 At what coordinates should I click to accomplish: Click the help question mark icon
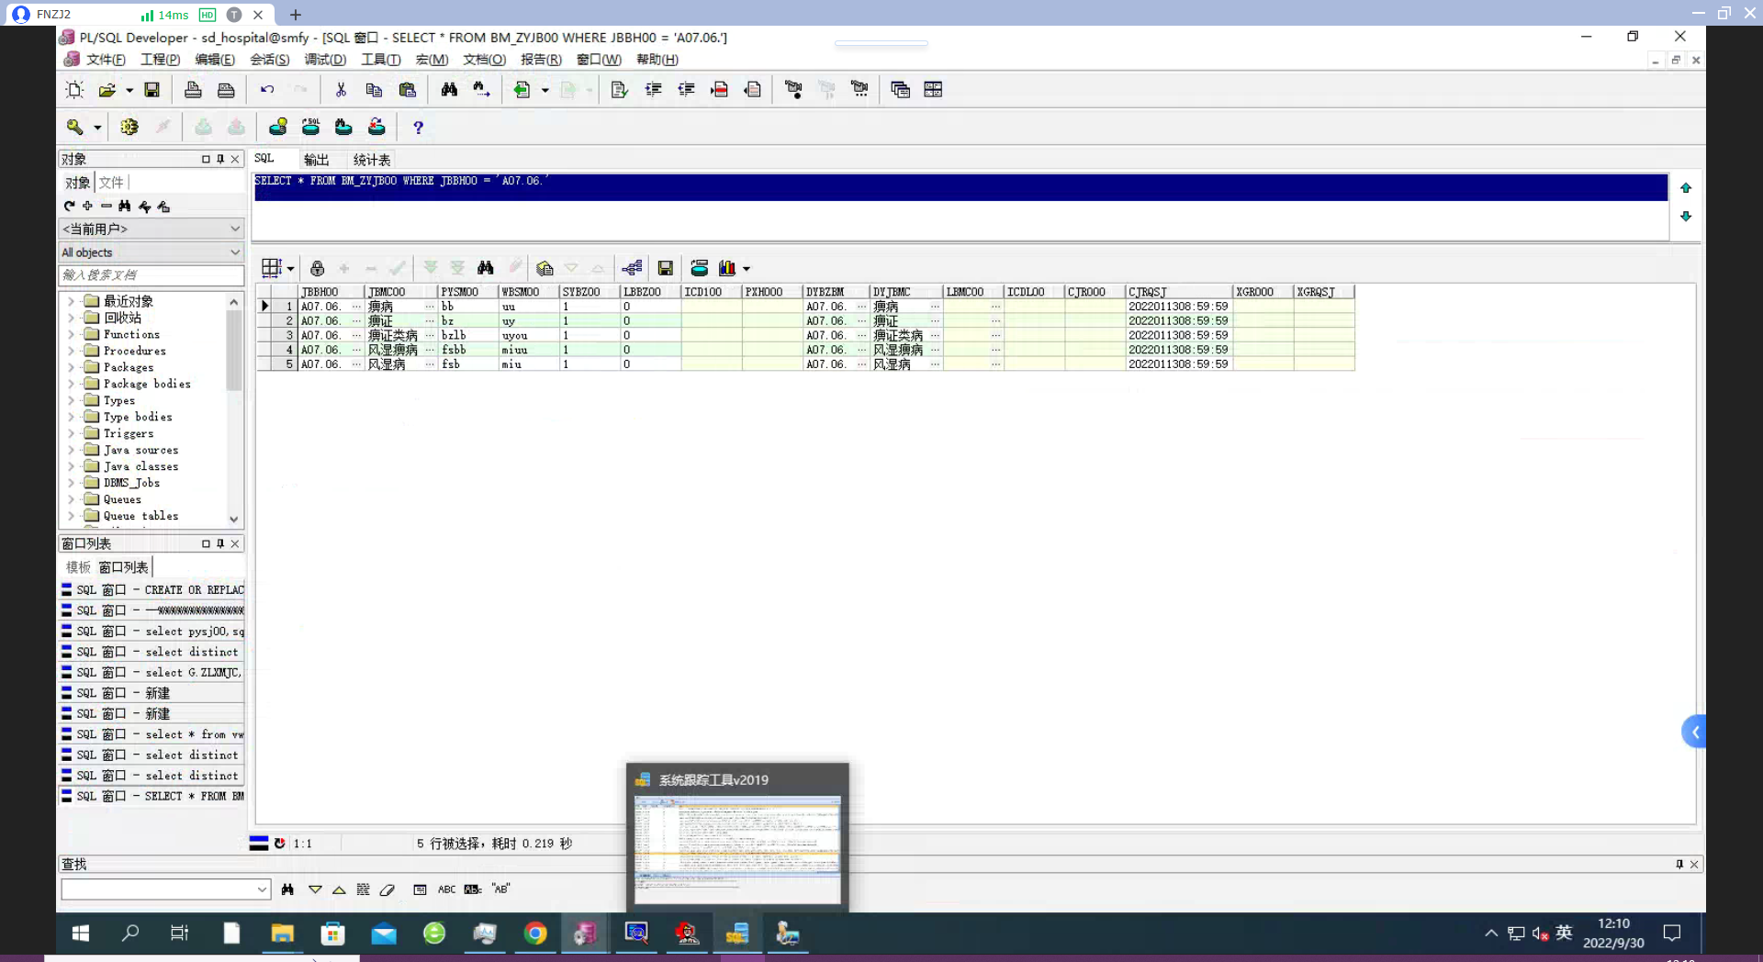(418, 128)
